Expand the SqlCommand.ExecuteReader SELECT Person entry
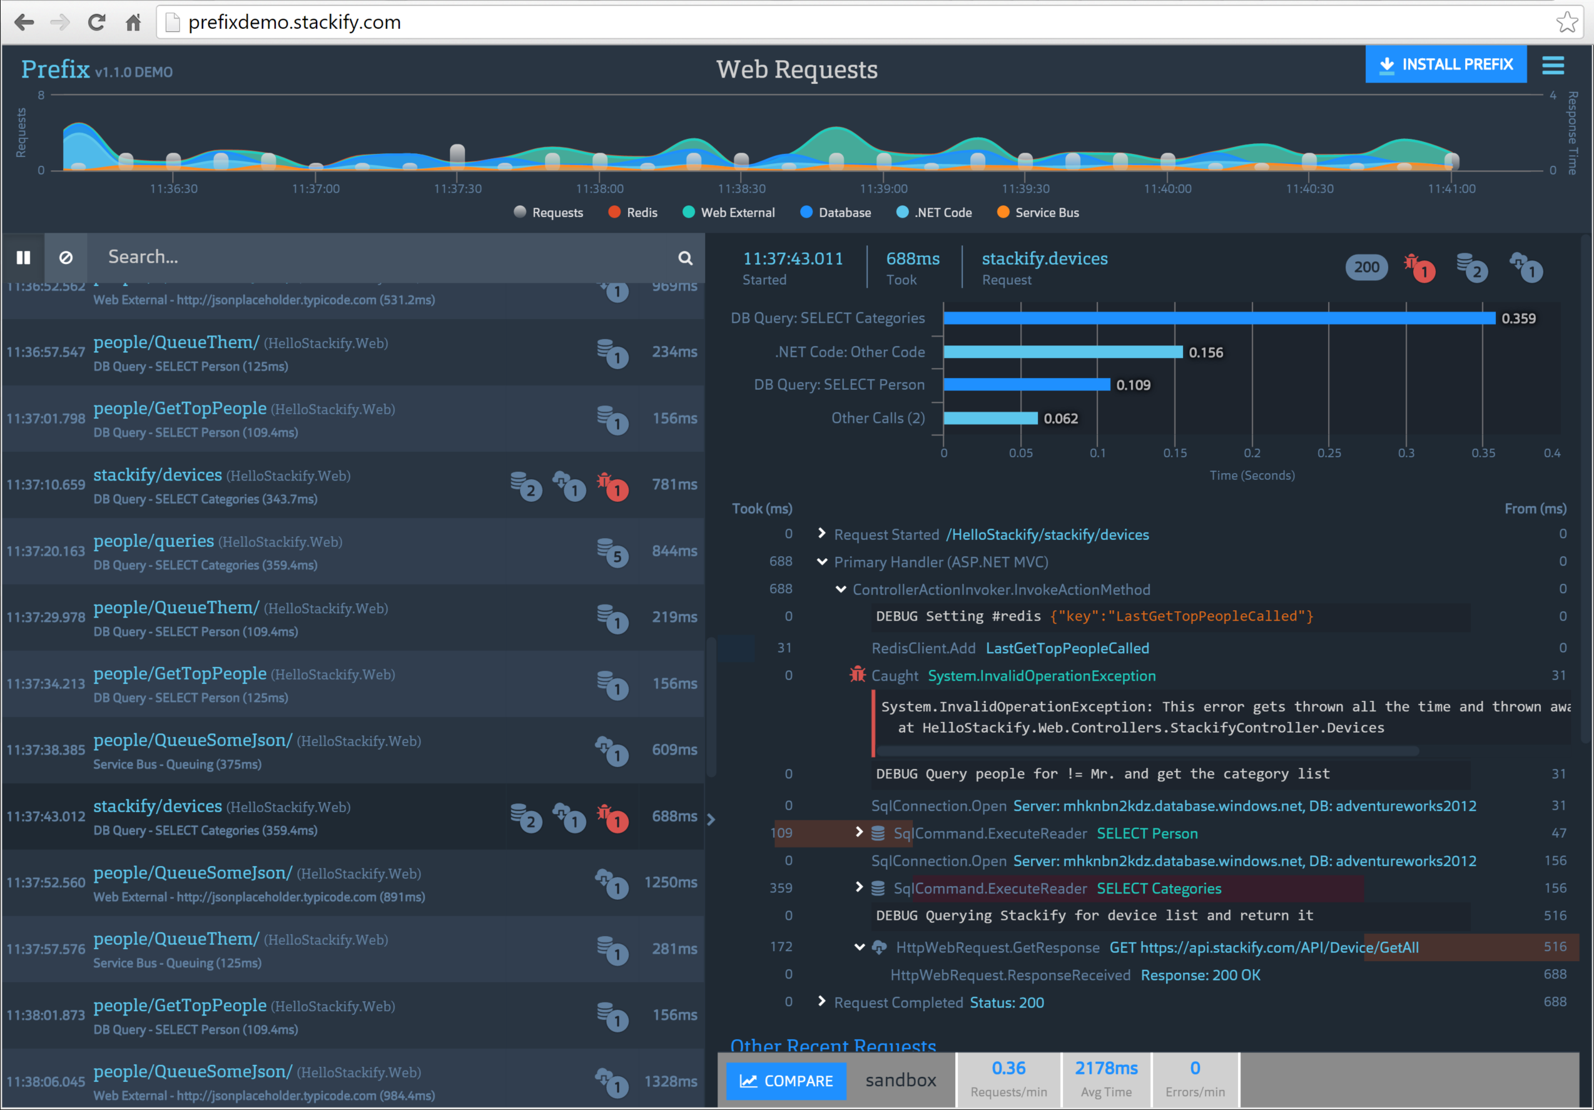The height and width of the screenshot is (1110, 1594). point(860,833)
